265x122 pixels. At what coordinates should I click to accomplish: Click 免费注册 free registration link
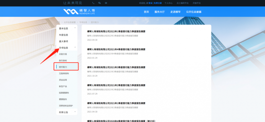tap(158, 3)
